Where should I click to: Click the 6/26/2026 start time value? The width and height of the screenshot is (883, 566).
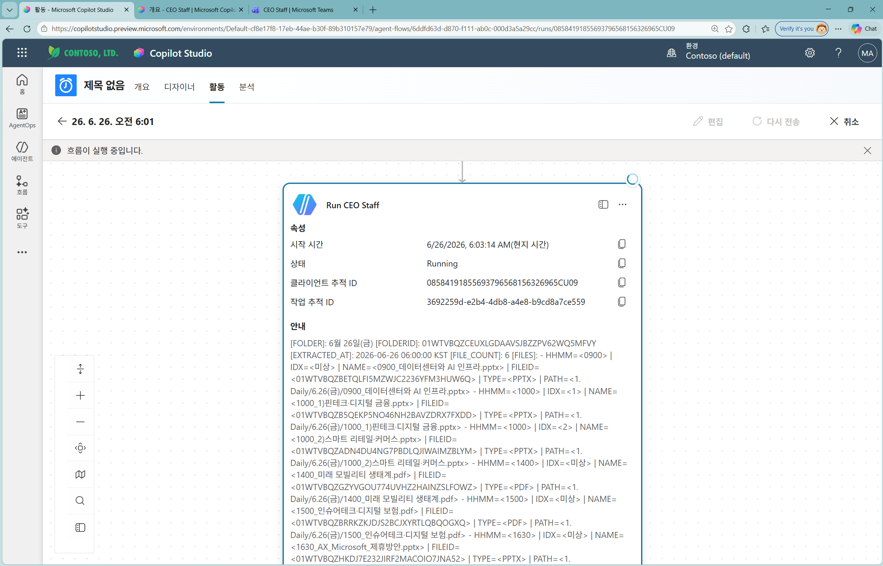[x=488, y=245]
